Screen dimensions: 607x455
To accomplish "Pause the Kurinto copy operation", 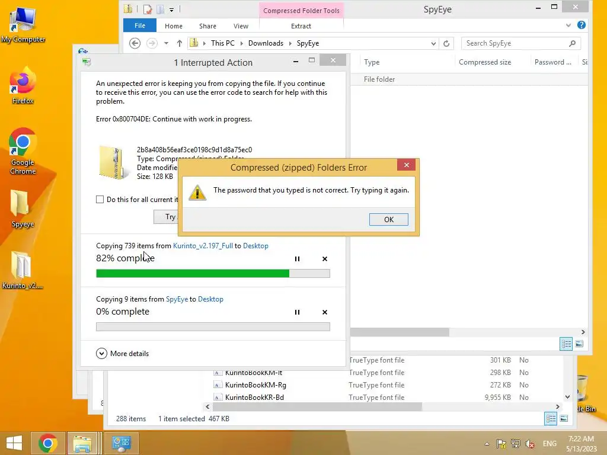I will 297,259.
